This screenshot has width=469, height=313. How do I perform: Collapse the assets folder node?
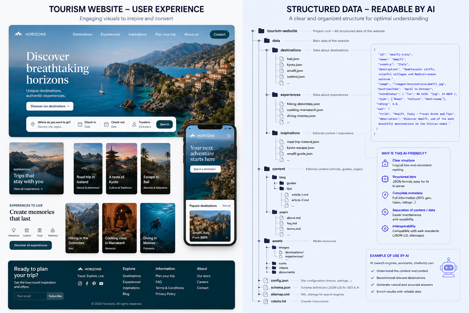pos(259,241)
